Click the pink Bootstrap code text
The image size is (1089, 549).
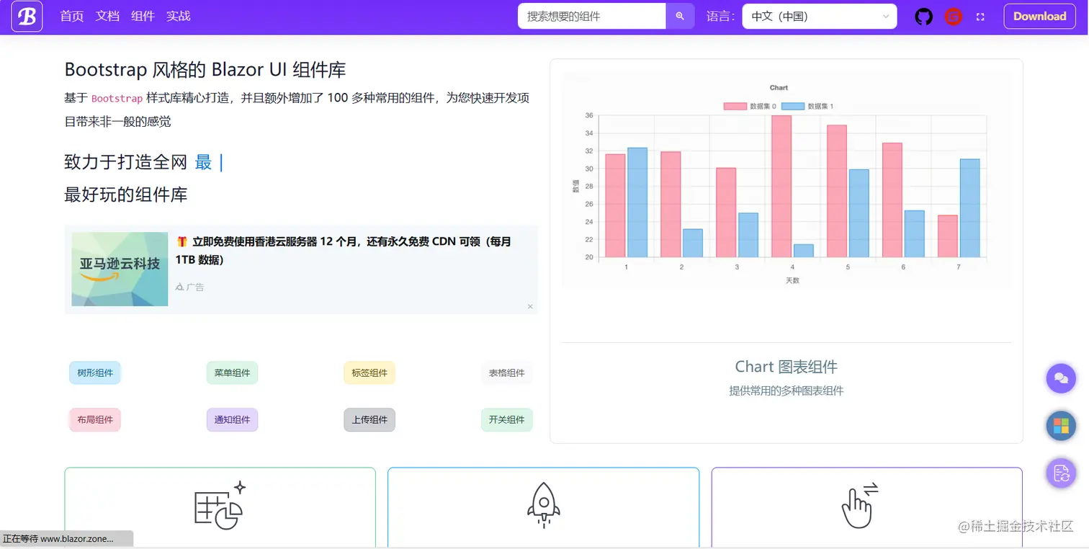tap(117, 99)
